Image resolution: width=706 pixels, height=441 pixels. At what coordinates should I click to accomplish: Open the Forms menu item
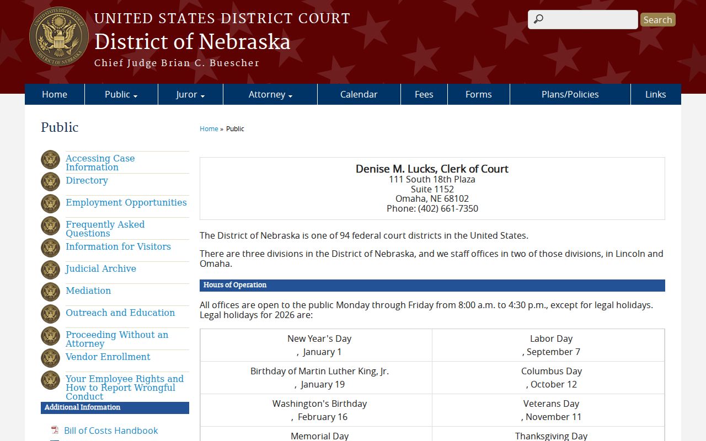(479, 94)
